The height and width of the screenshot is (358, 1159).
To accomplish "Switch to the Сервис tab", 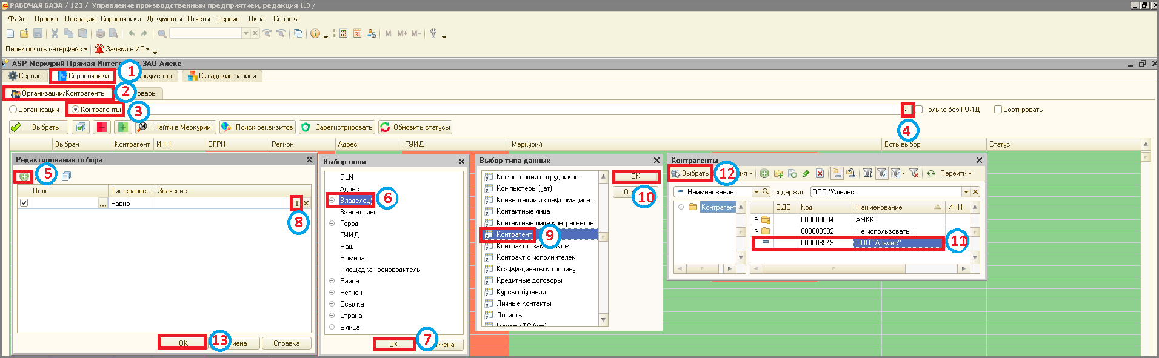I will (25, 76).
